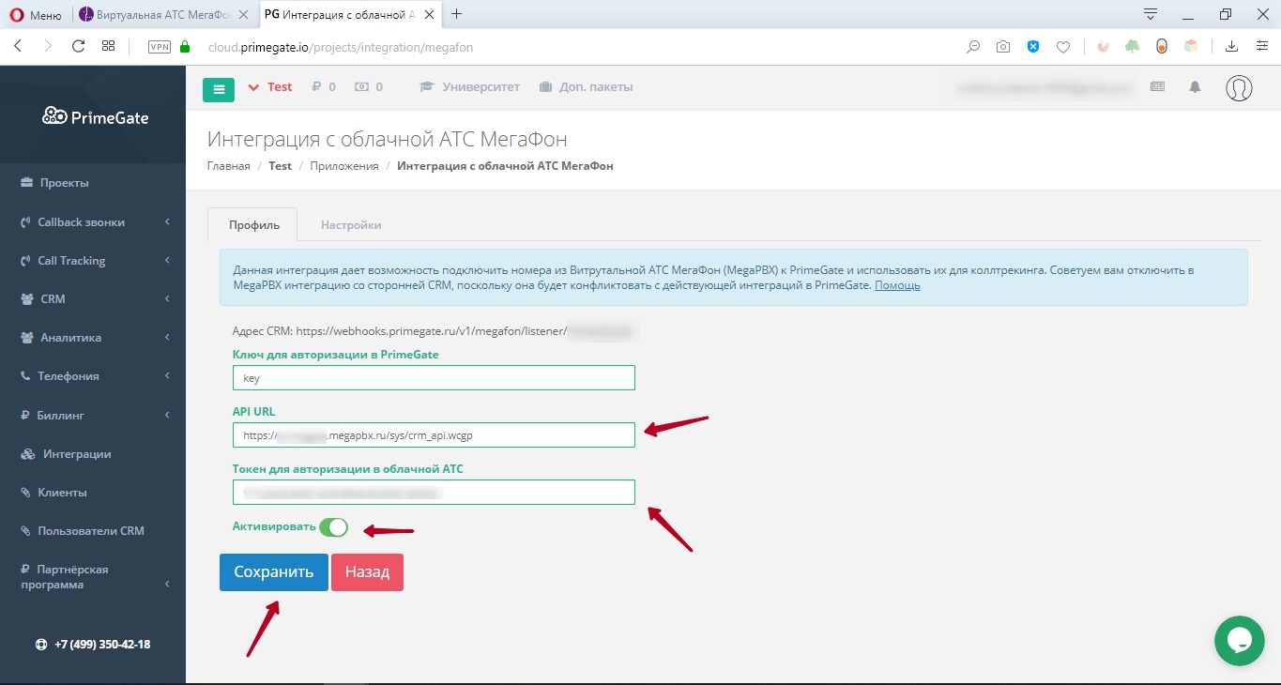Click the API URL input field
Image resolution: width=1281 pixels, height=685 pixels.
(x=434, y=434)
